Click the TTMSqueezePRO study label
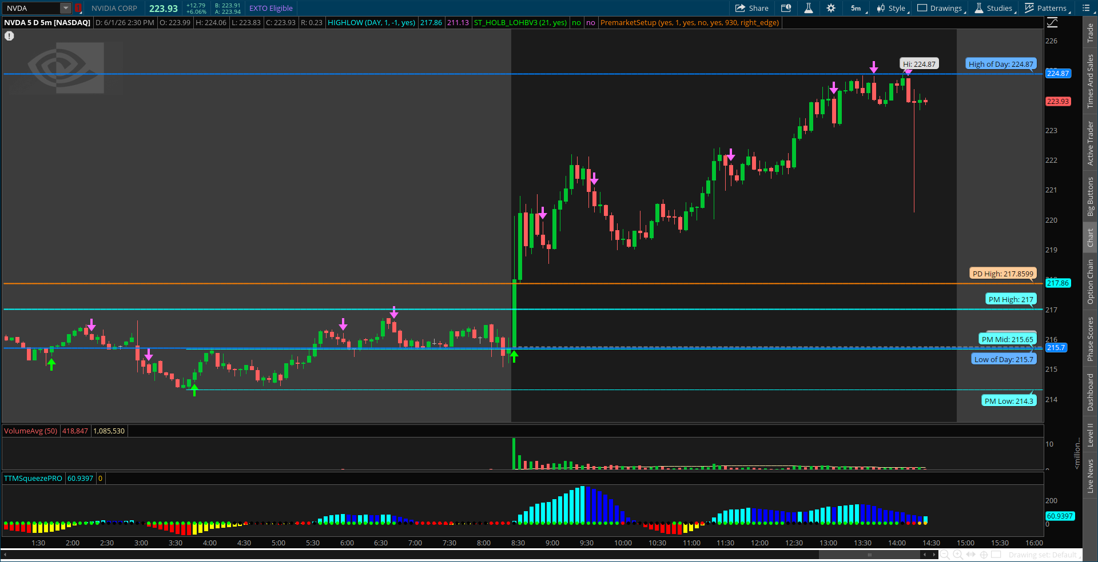1098x562 pixels. tap(33, 479)
